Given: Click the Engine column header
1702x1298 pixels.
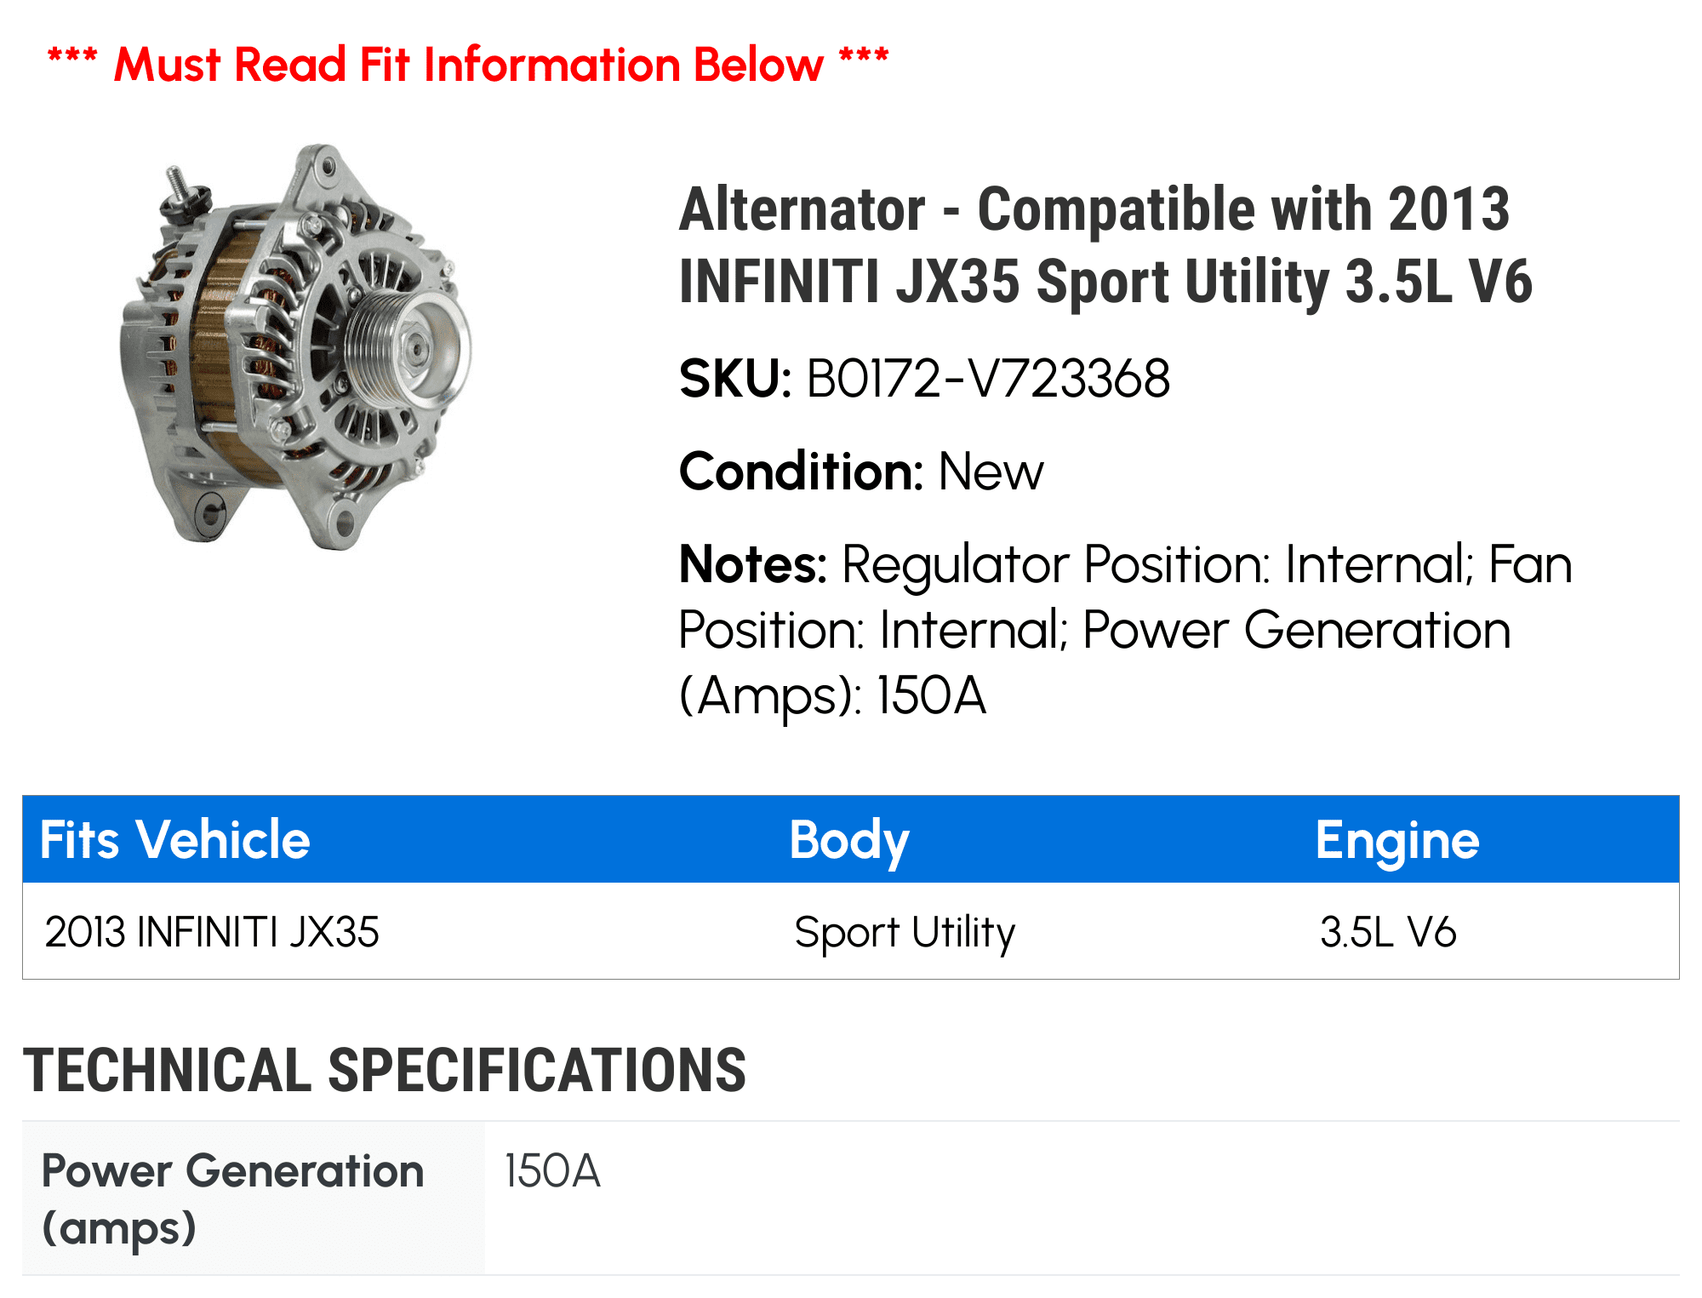Looking at the screenshot, I should tap(1396, 840).
